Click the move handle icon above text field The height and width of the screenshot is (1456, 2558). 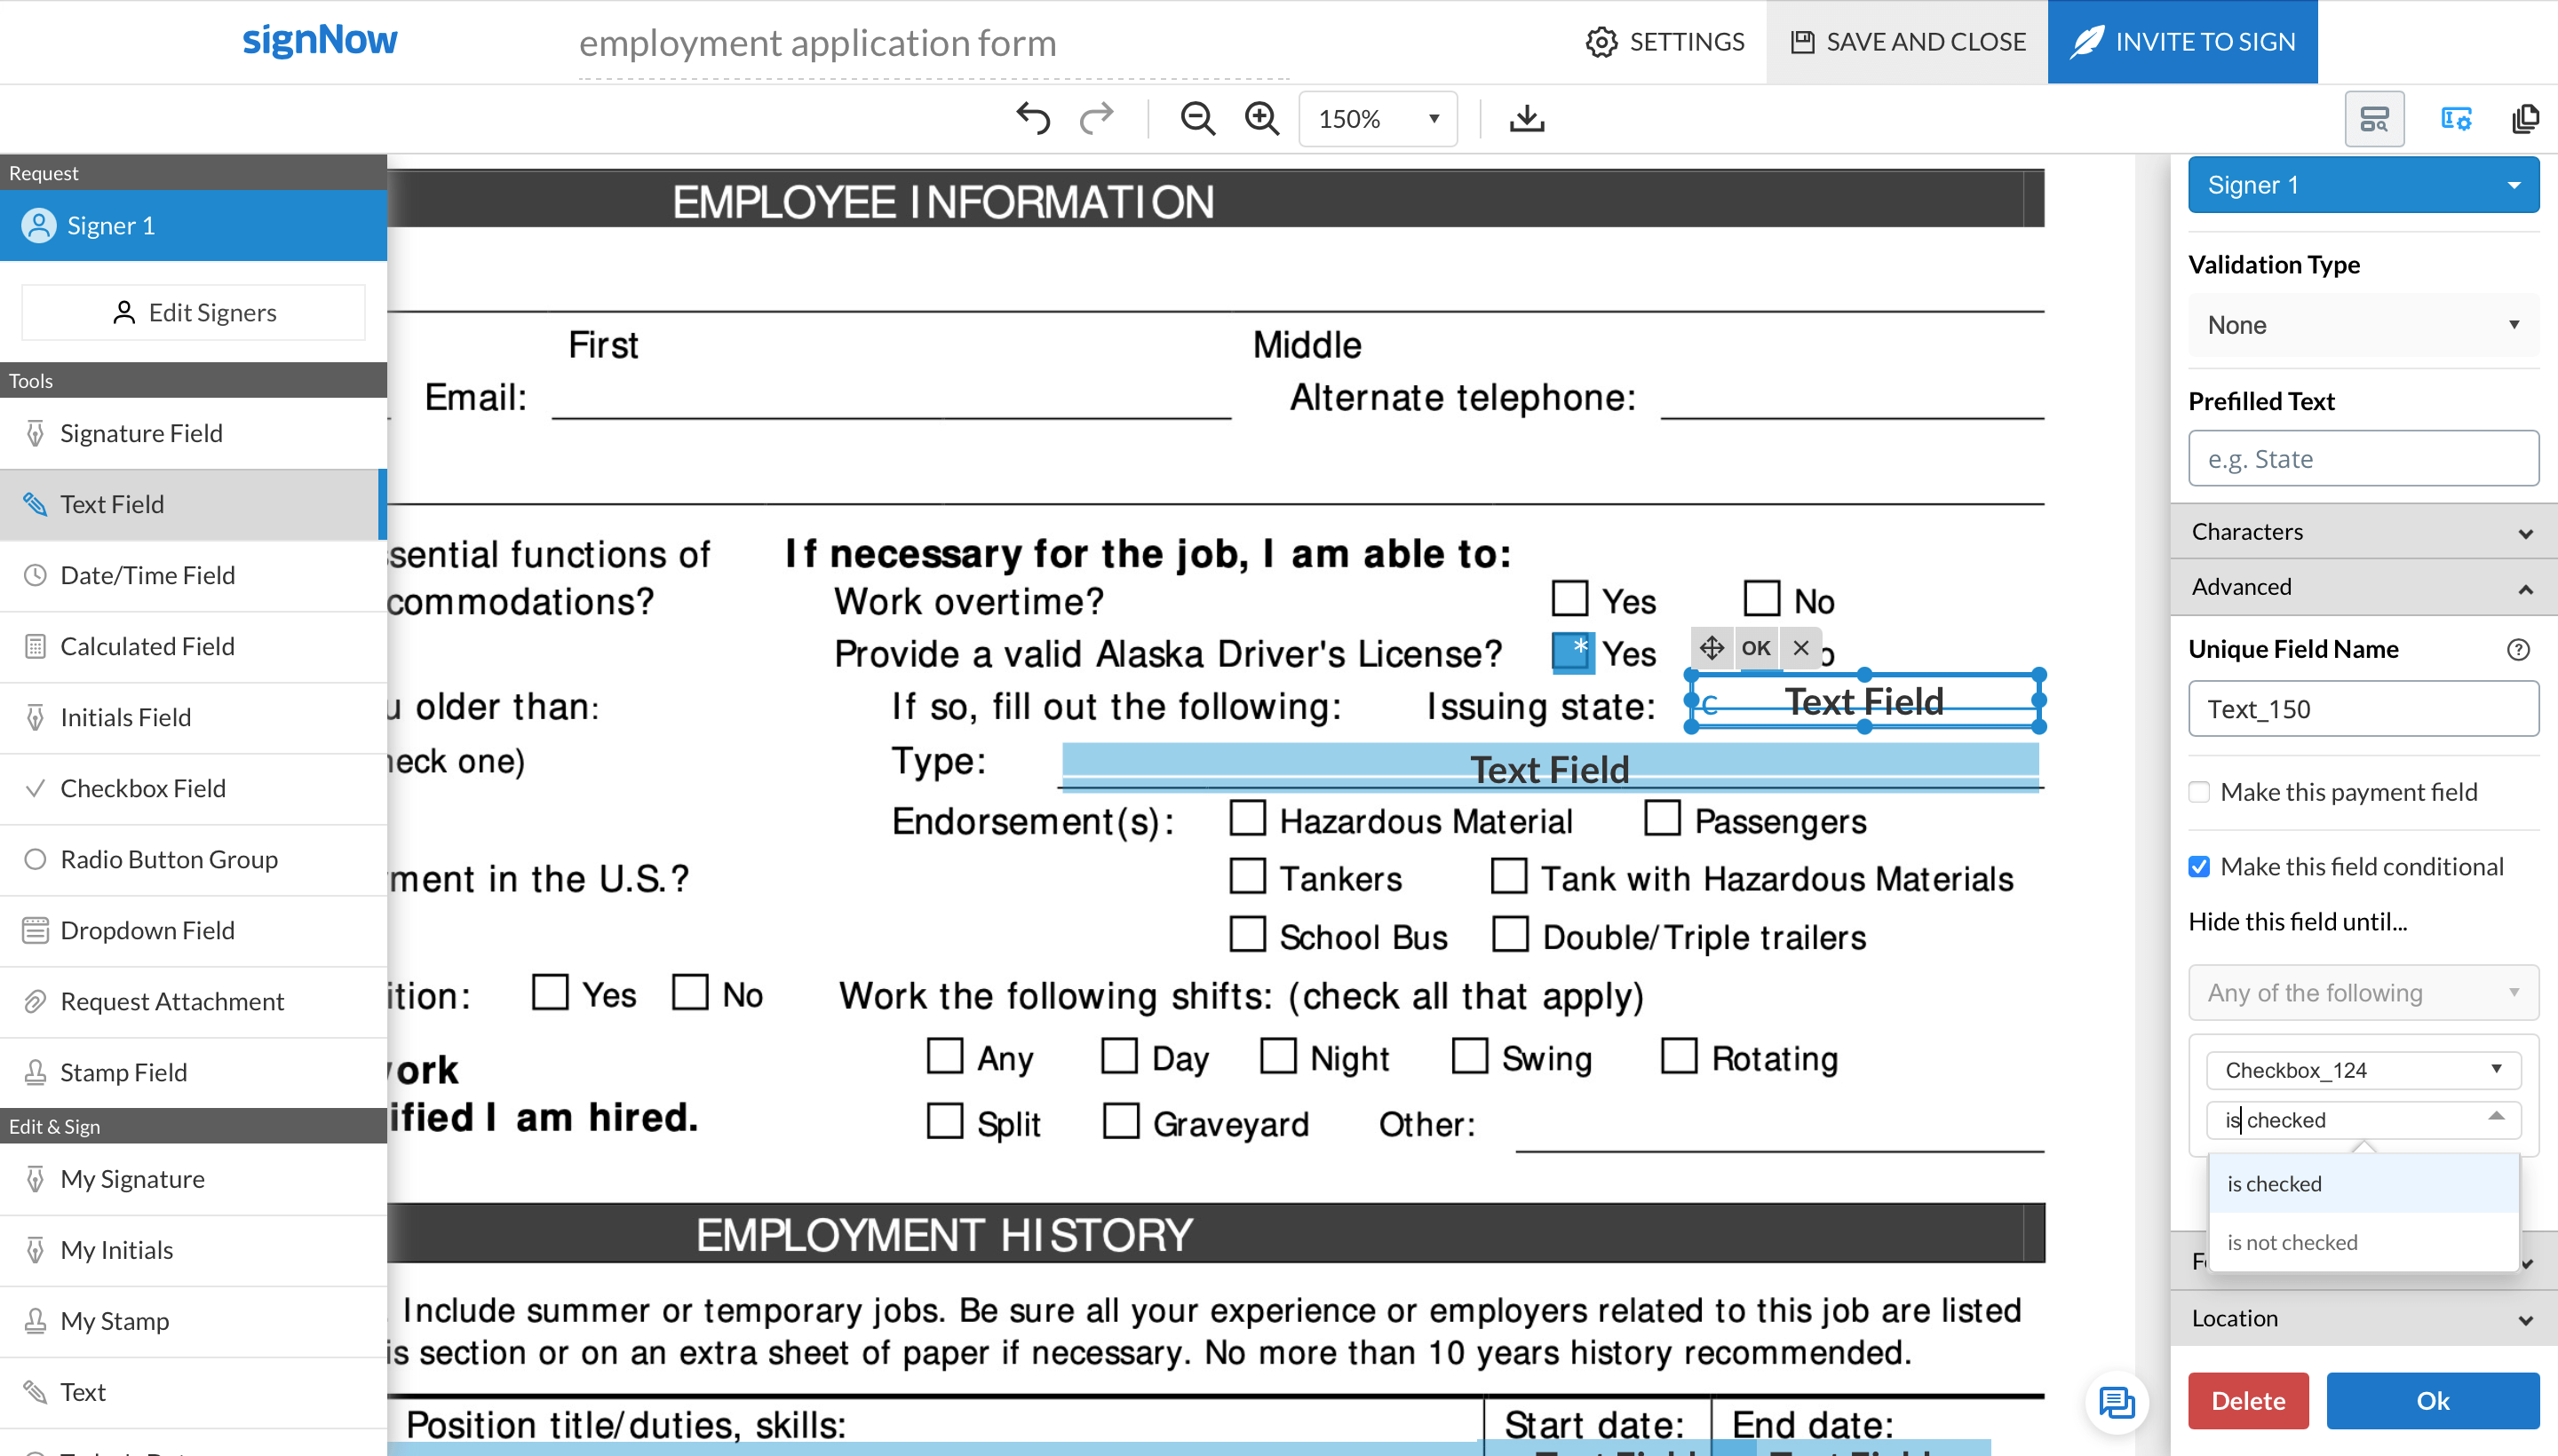(x=1712, y=648)
